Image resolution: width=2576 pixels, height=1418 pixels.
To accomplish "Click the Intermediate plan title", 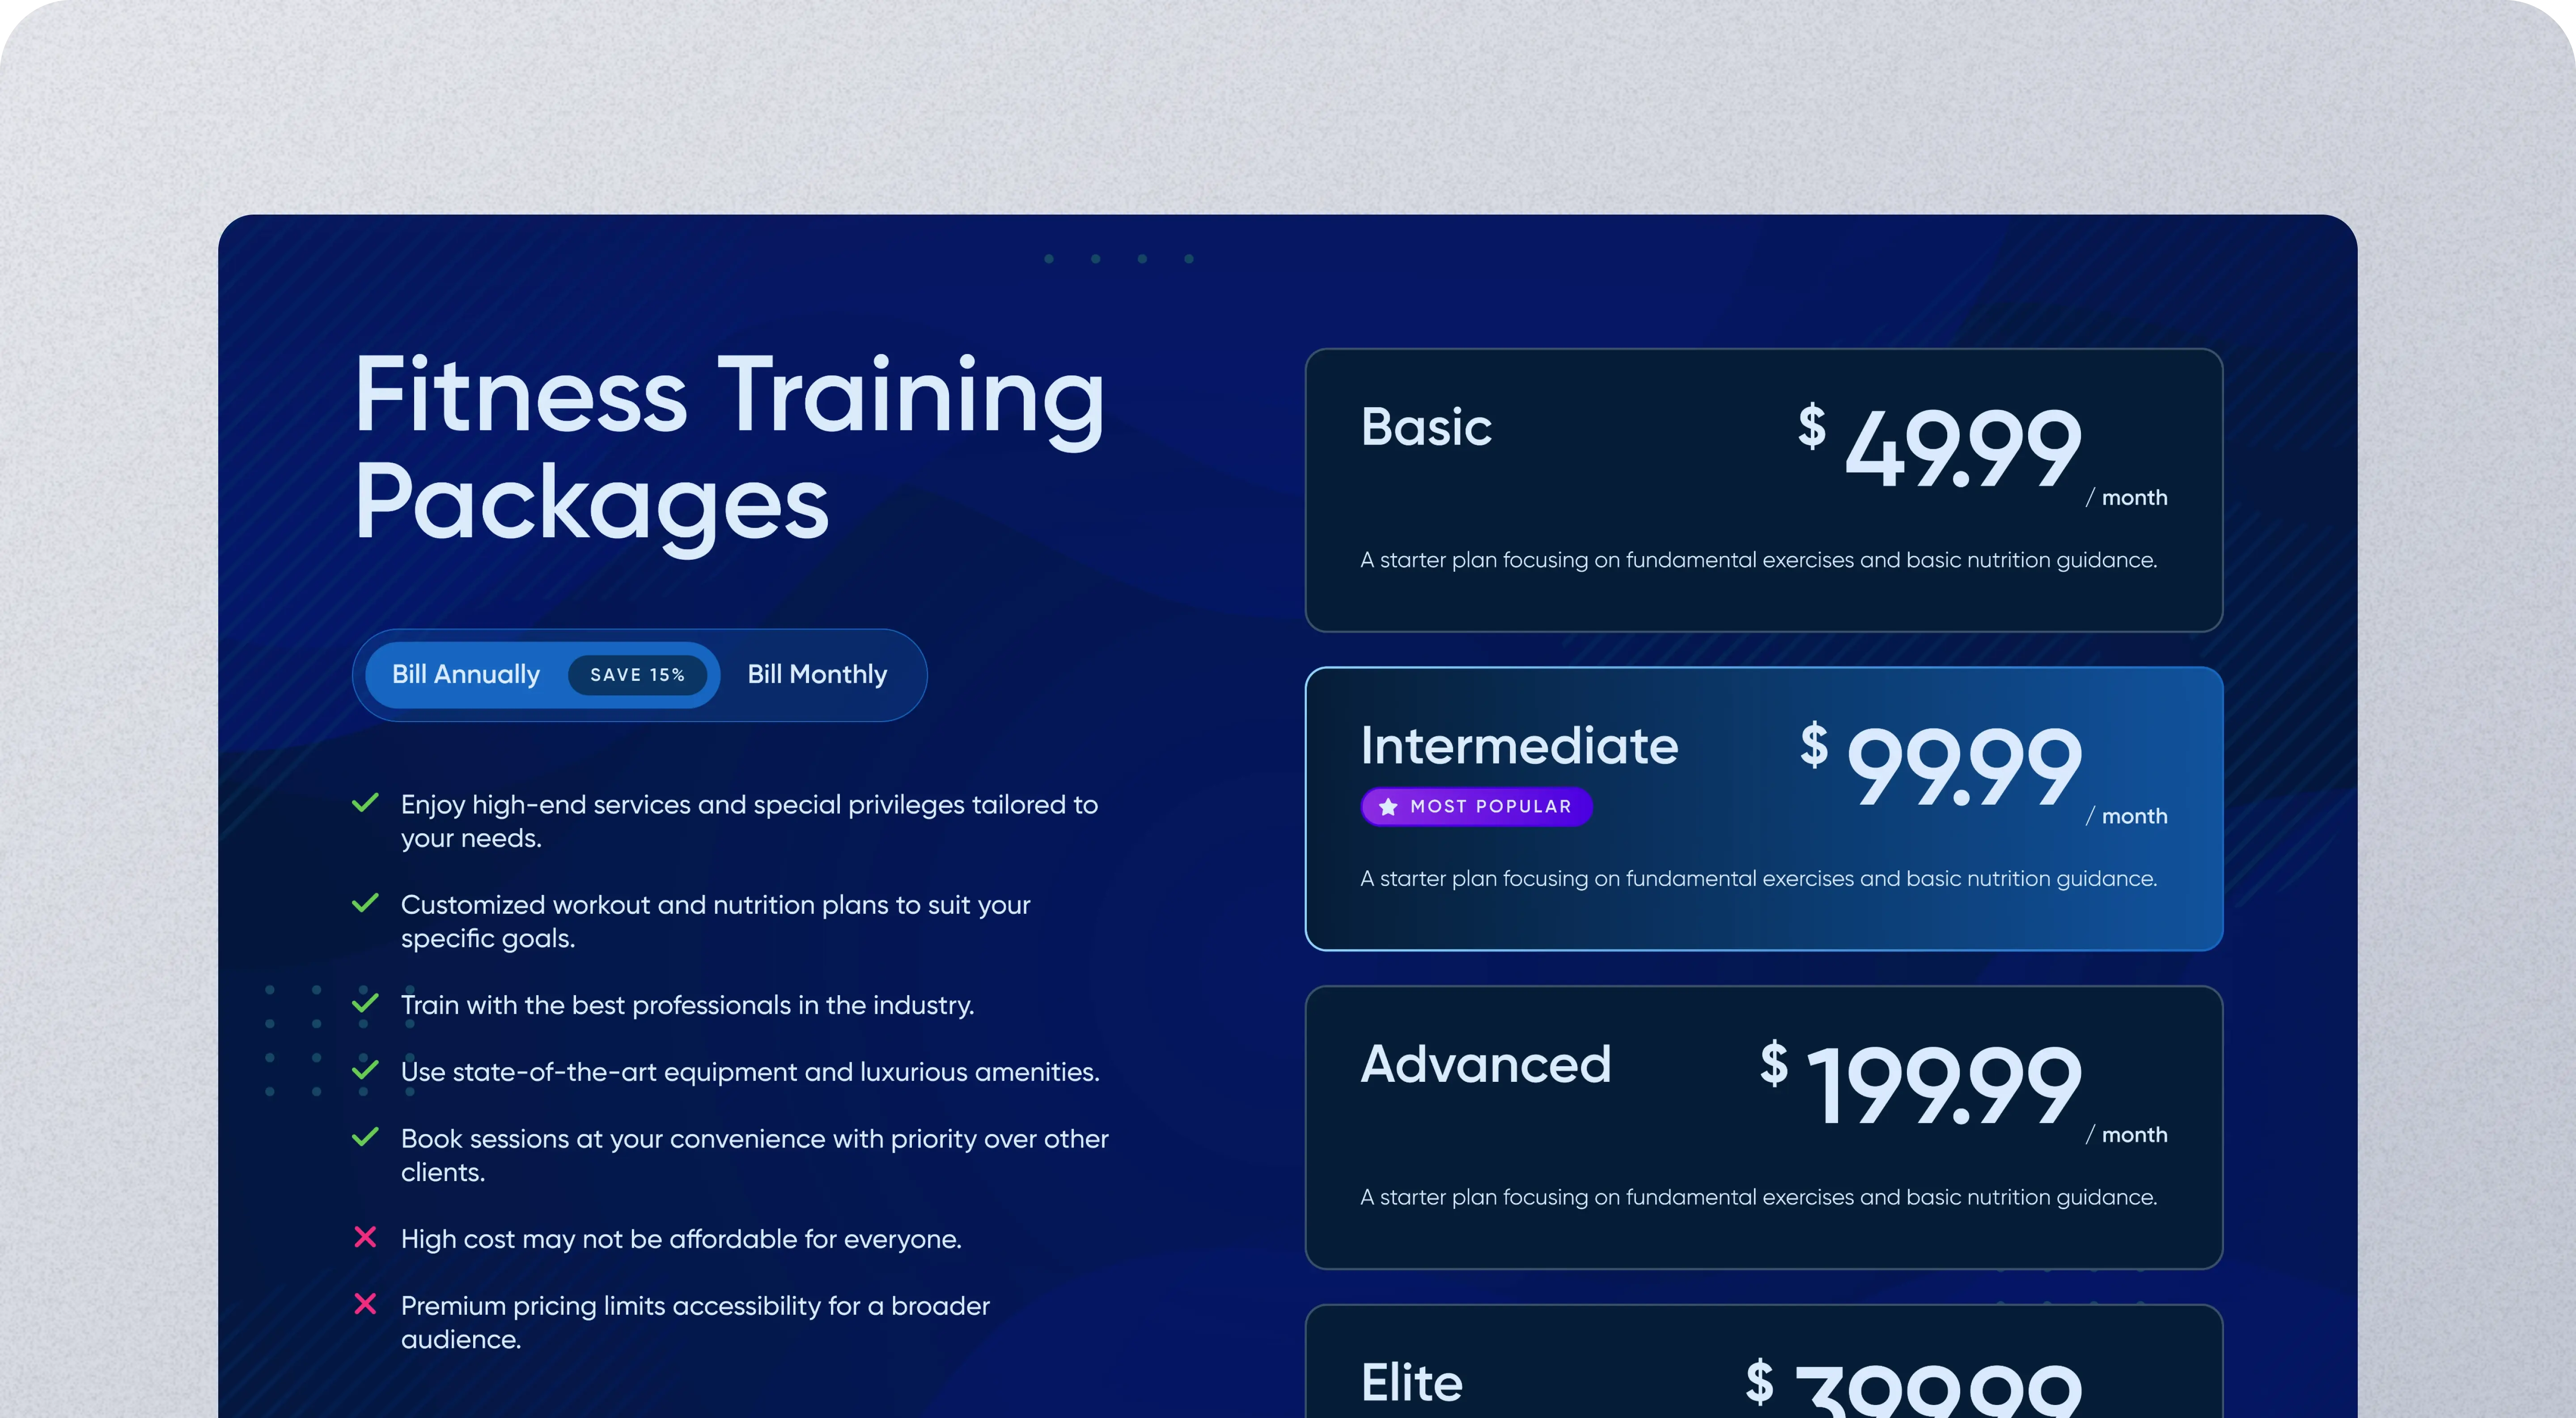I will click(1519, 746).
